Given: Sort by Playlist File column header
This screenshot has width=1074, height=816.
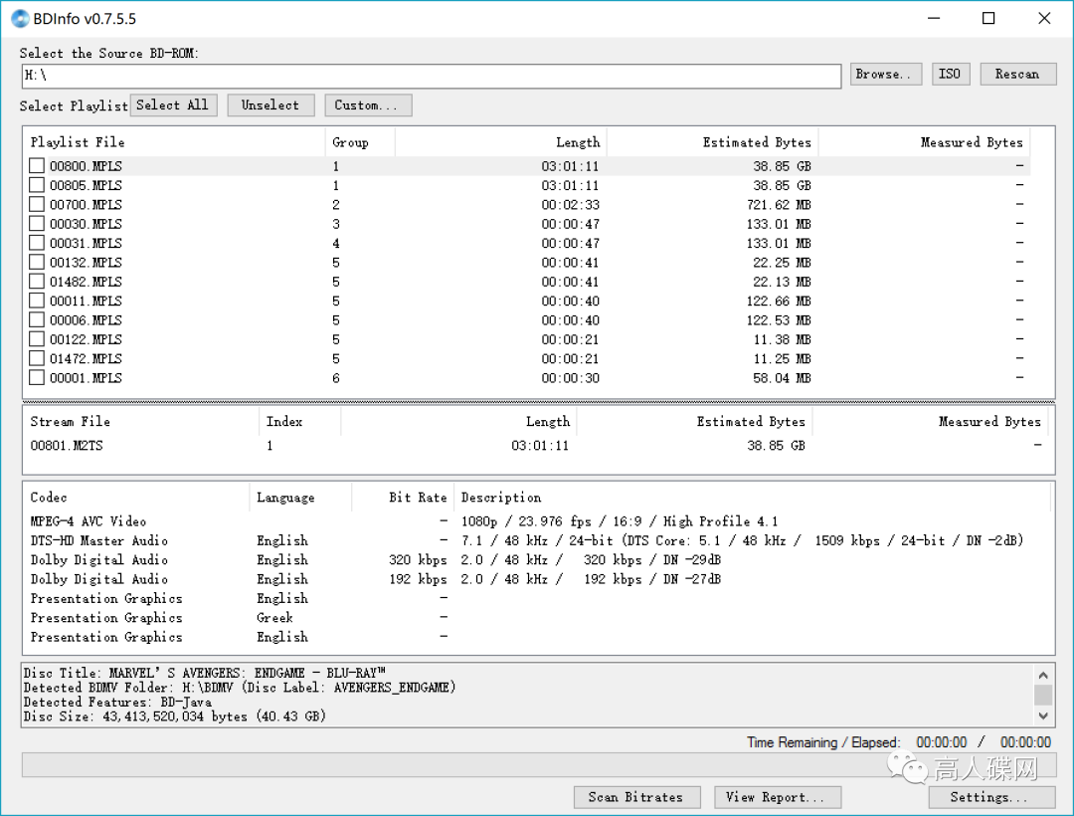Looking at the screenshot, I should tap(175, 142).
